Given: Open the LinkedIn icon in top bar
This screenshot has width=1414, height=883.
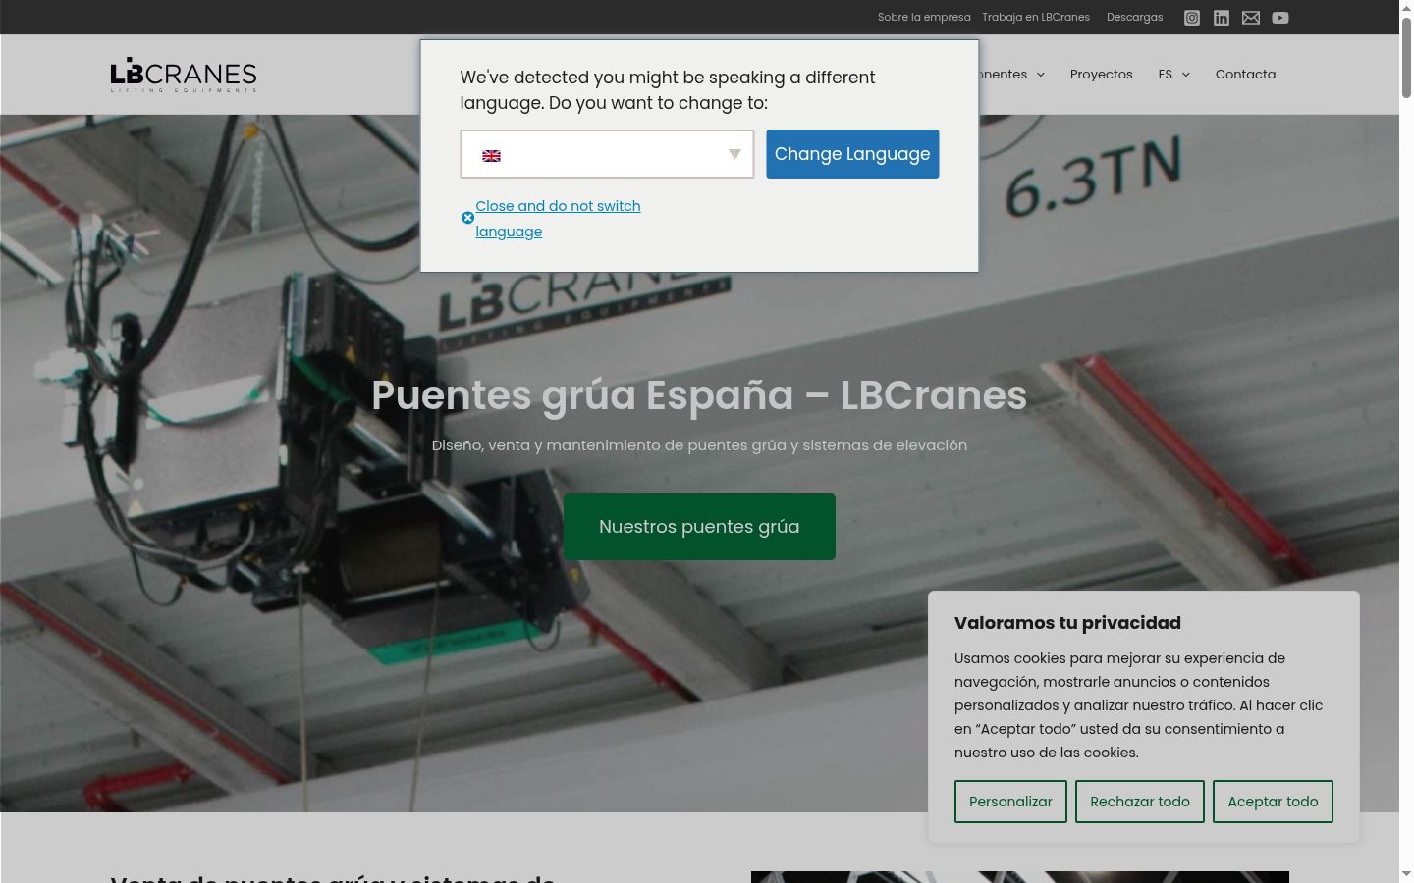Looking at the screenshot, I should [x=1222, y=18].
